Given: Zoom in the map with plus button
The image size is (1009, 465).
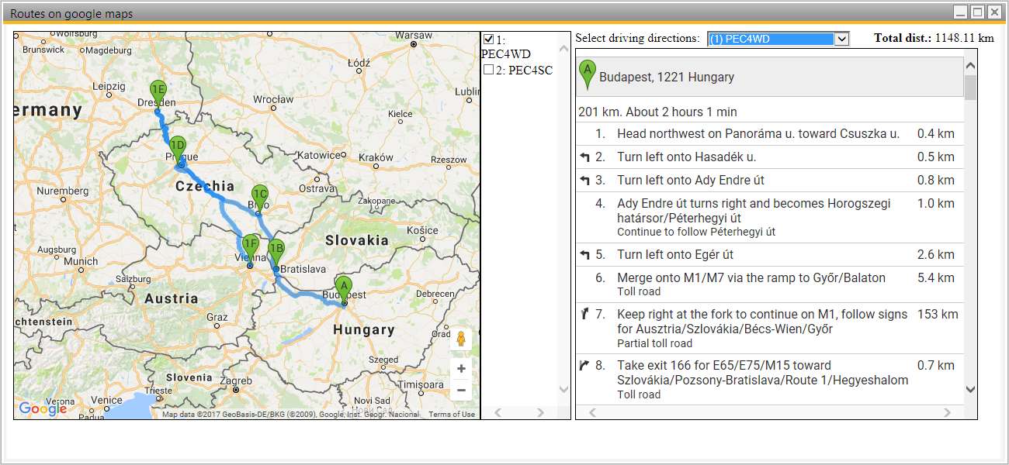Looking at the screenshot, I should point(461,368).
